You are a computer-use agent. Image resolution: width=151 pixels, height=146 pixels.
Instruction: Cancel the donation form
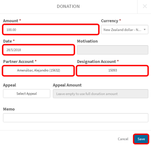coord(123,139)
